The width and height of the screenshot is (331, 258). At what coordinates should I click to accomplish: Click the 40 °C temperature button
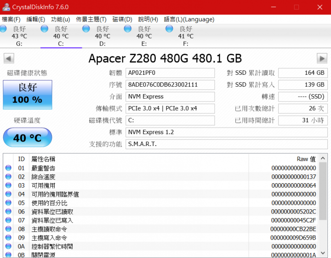[x=28, y=138]
